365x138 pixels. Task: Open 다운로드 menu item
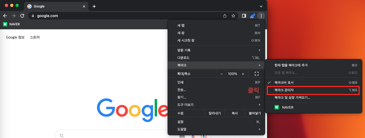(x=216, y=58)
